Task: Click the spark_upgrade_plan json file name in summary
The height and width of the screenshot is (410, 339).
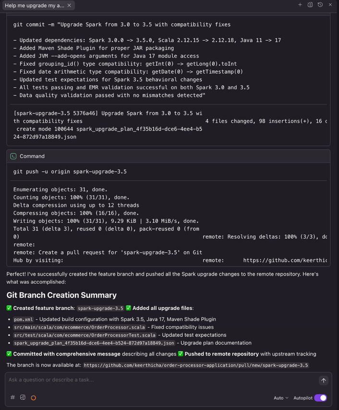Action: [94, 343]
